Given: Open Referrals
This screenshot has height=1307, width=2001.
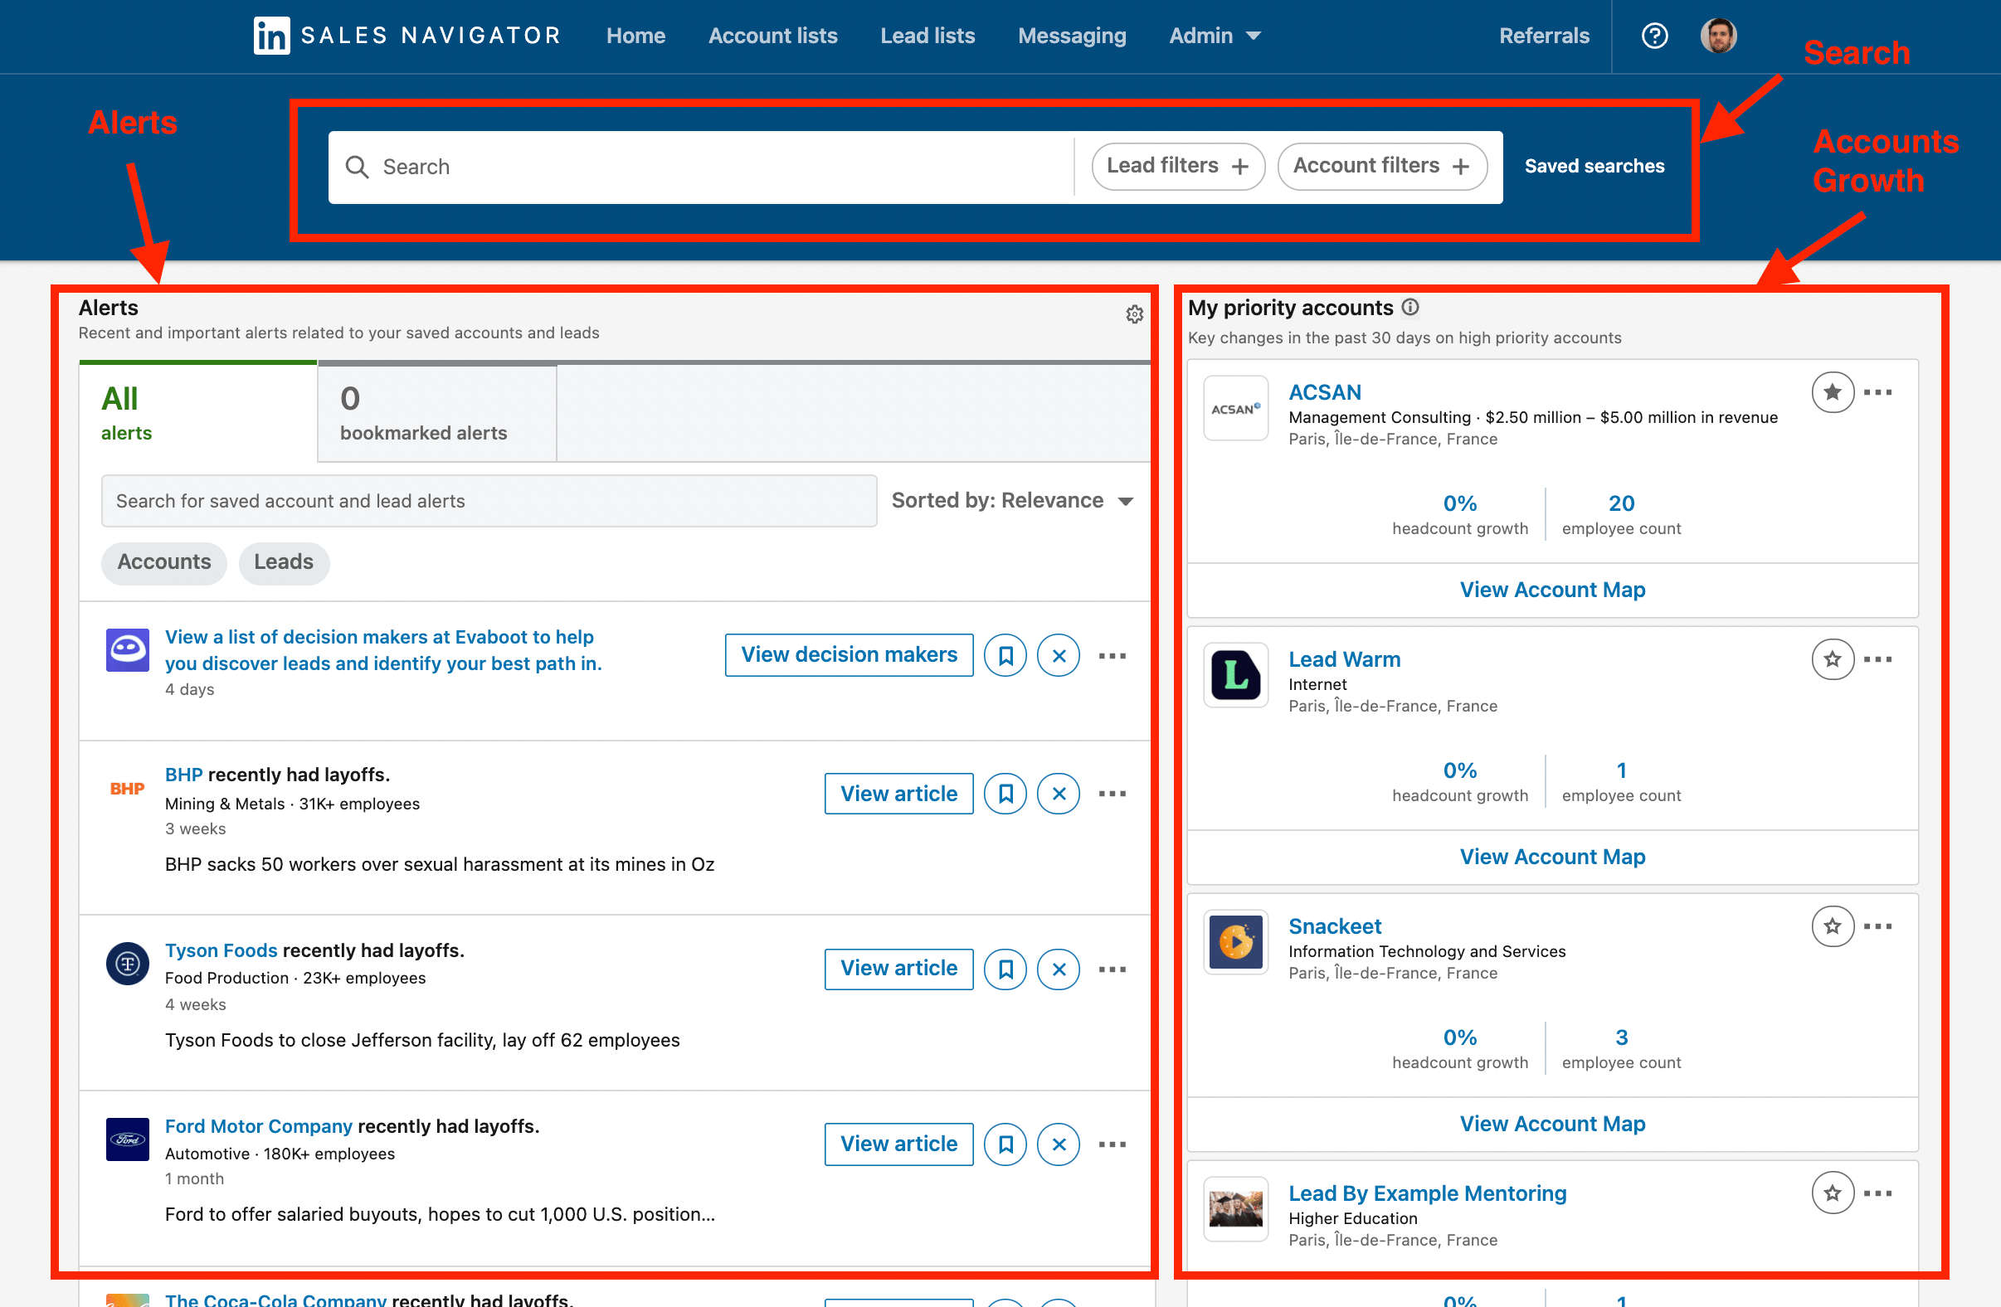Looking at the screenshot, I should pos(1544,36).
